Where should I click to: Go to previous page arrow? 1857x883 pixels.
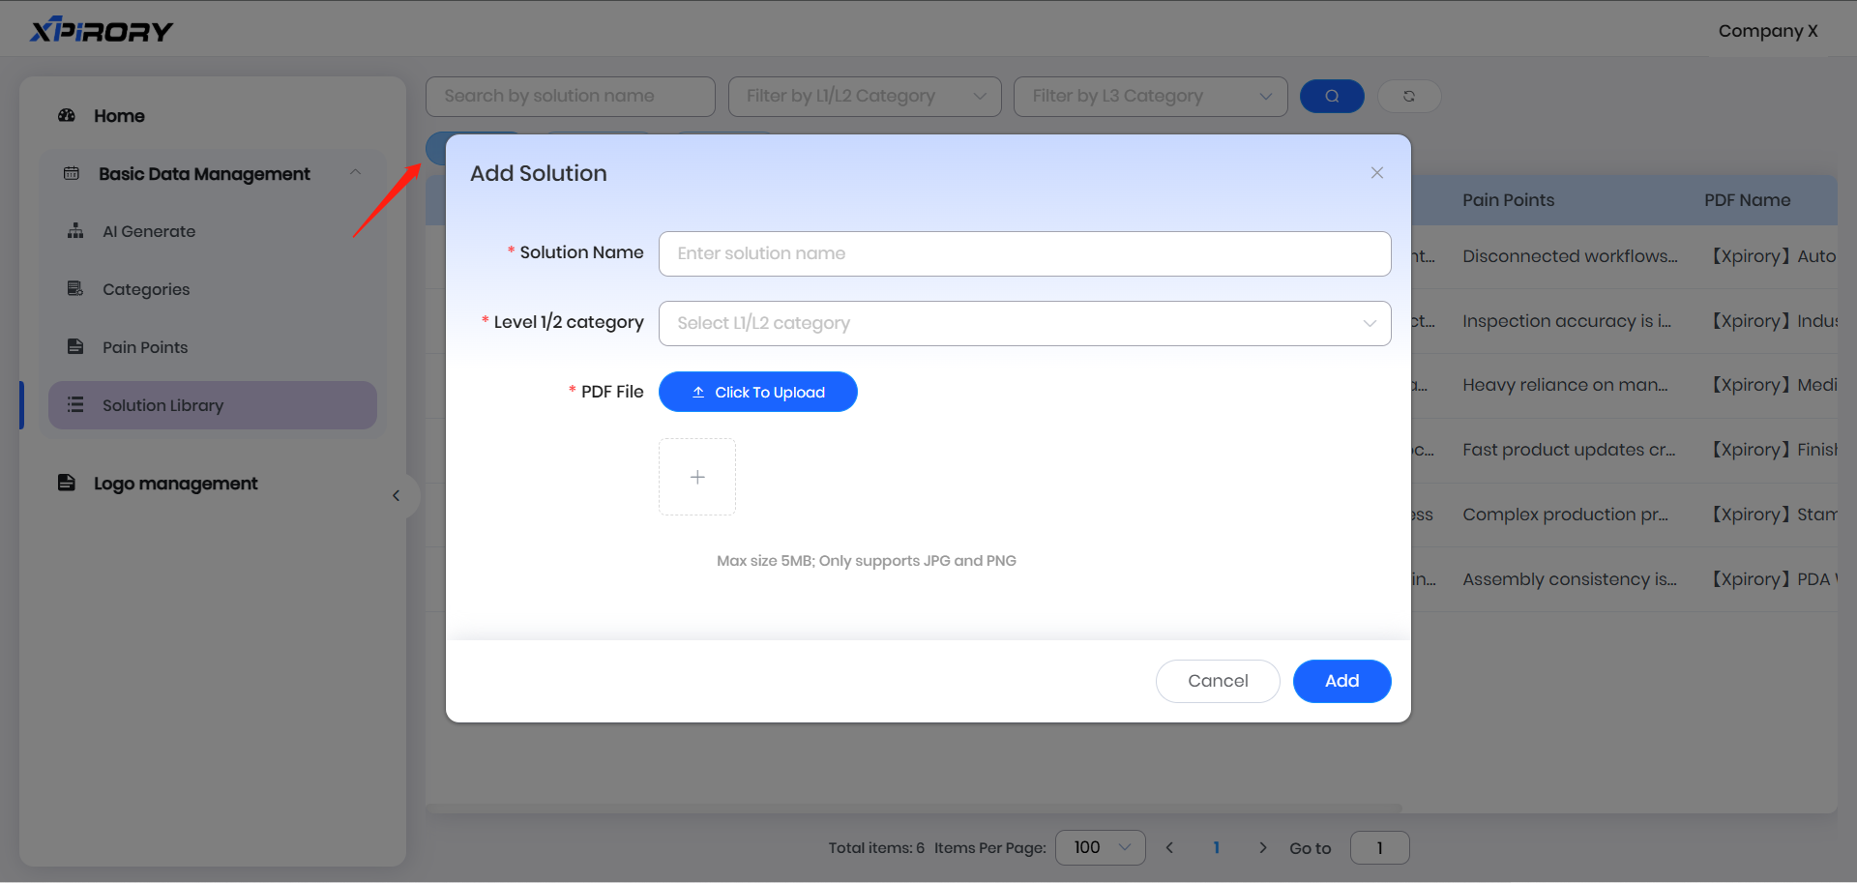[x=1169, y=848]
